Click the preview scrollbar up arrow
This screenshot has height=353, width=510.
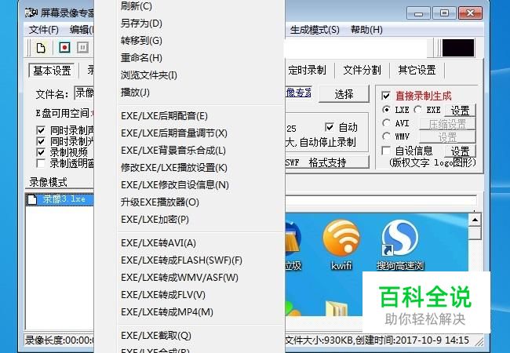coord(475,220)
